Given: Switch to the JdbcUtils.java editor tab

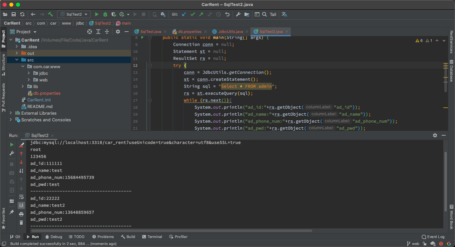Looking at the screenshot, I should pyautogui.click(x=230, y=32).
